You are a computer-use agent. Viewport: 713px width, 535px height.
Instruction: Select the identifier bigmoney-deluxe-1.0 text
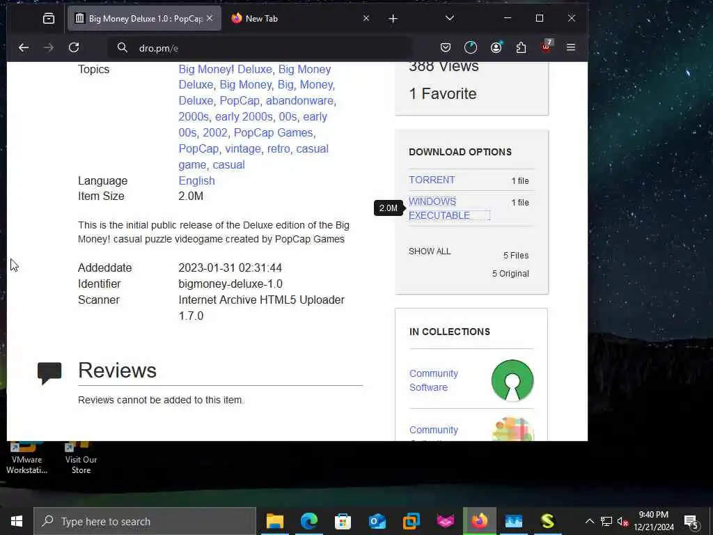pyautogui.click(x=230, y=284)
